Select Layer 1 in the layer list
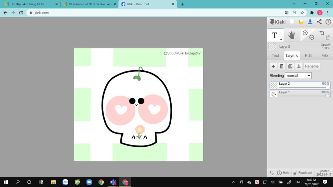The width and height of the screenshot is (333, 187). pyautogui.click(x=300, y=94)
